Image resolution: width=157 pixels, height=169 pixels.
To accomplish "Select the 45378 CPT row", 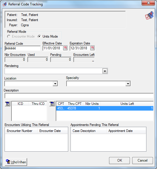I will point(105,108).
